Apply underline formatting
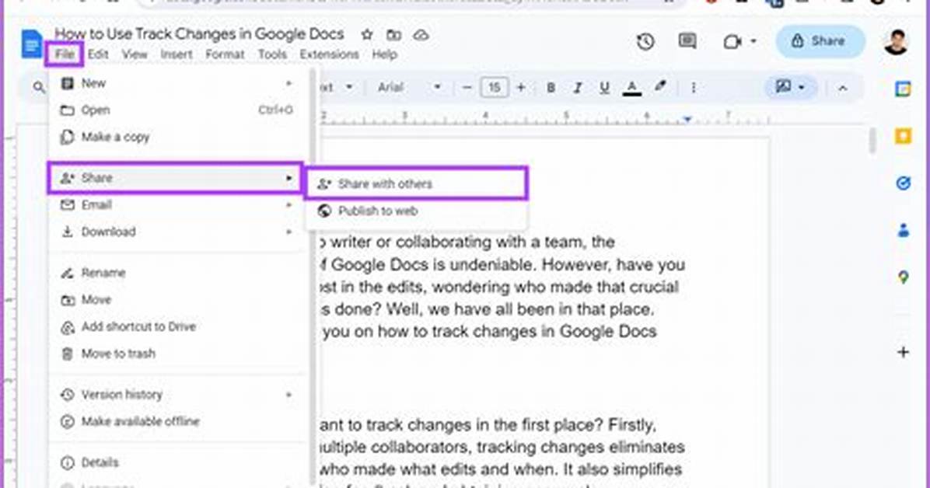930x488 pixels. tap(604, 88)
